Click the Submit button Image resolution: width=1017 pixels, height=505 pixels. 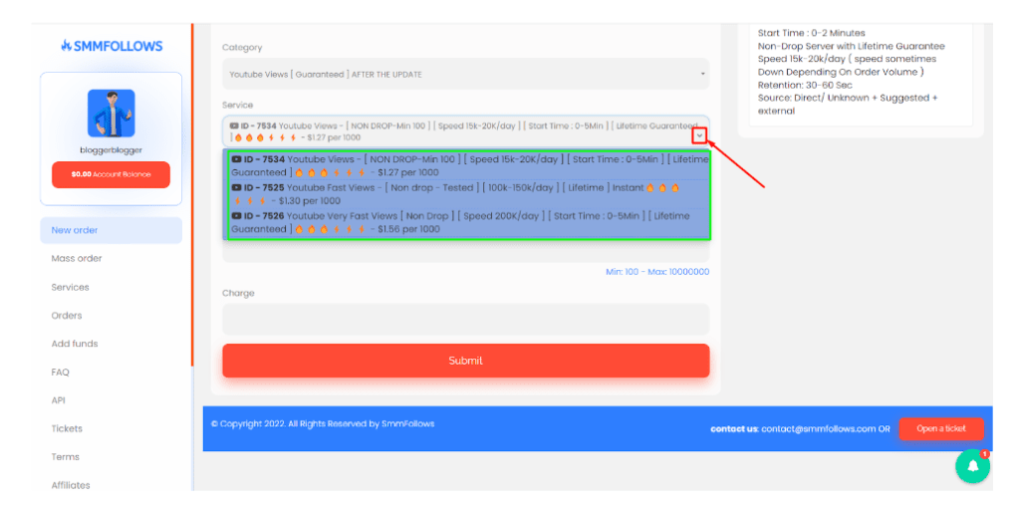click(x=466, y=361)
